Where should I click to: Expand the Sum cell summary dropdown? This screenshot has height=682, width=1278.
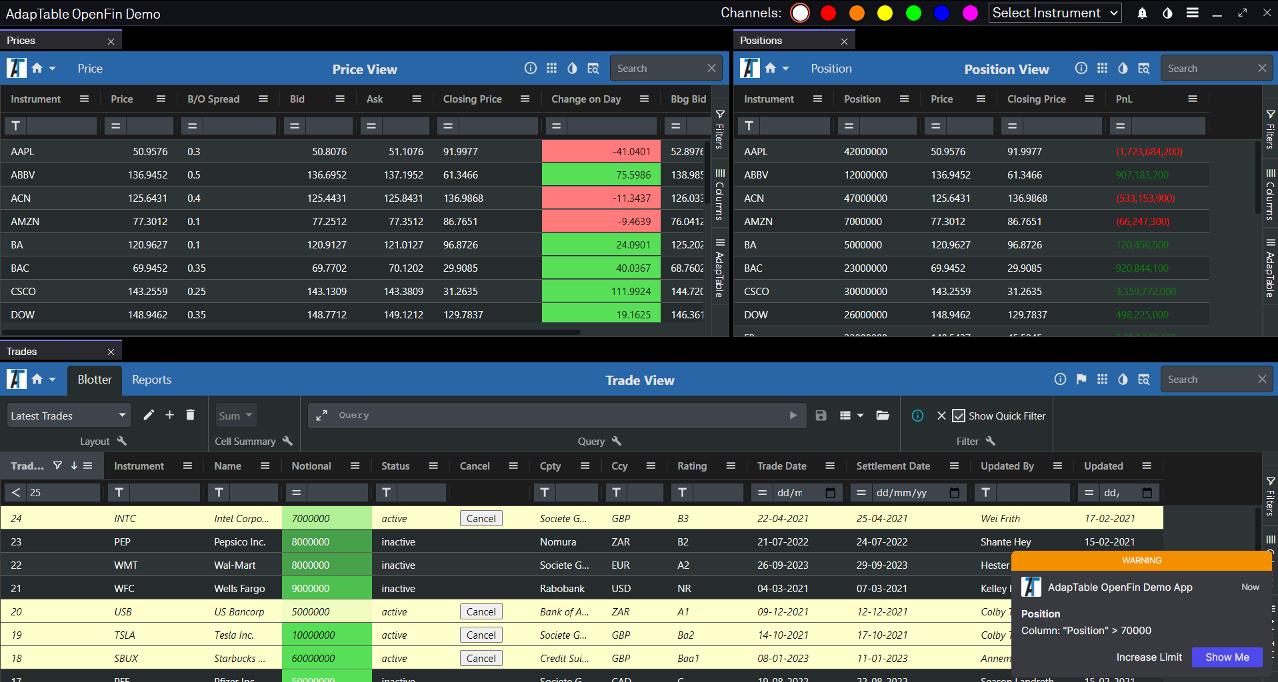point(235,415)
